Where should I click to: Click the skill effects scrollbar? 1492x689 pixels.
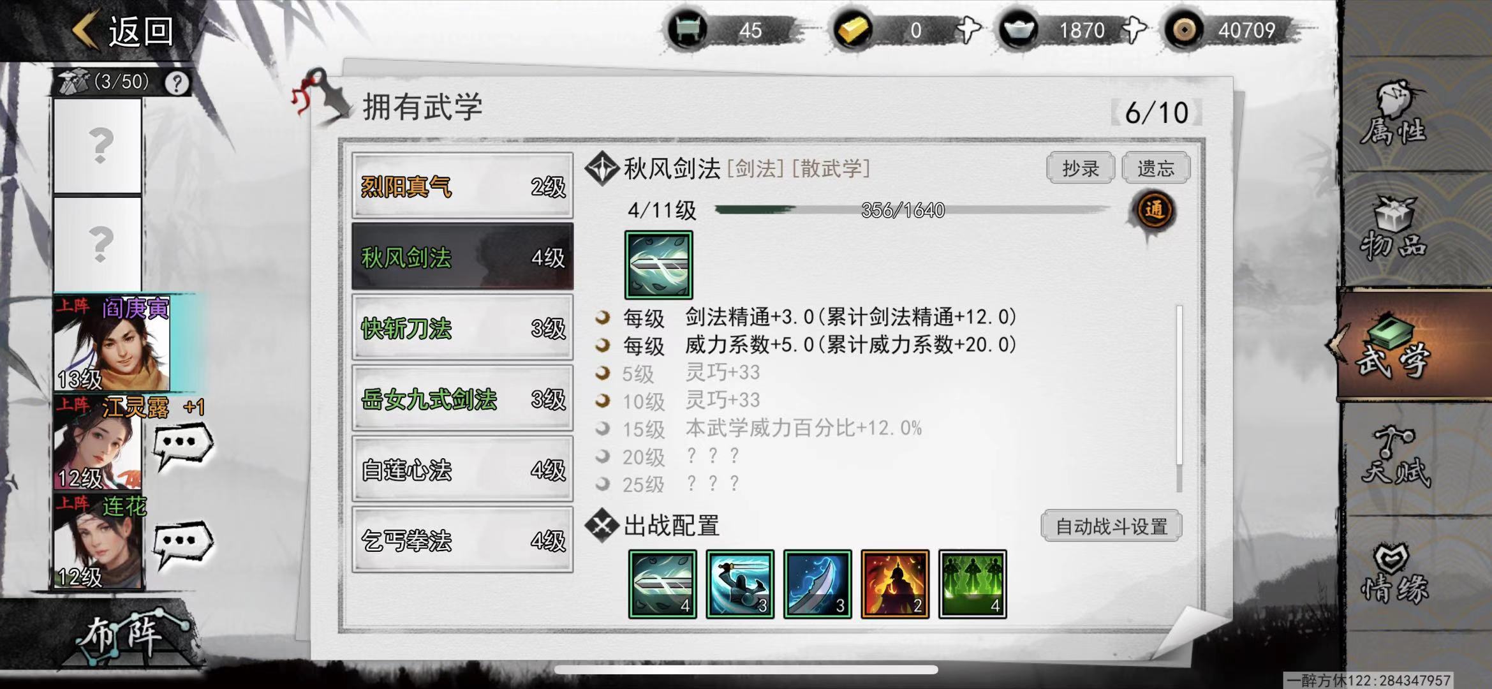tap(1179, 399)
